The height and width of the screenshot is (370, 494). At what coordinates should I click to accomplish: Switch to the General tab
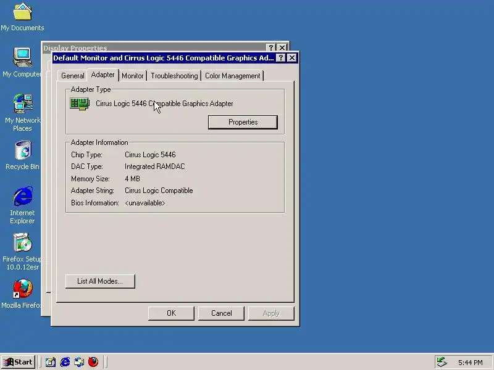(73, 76)
